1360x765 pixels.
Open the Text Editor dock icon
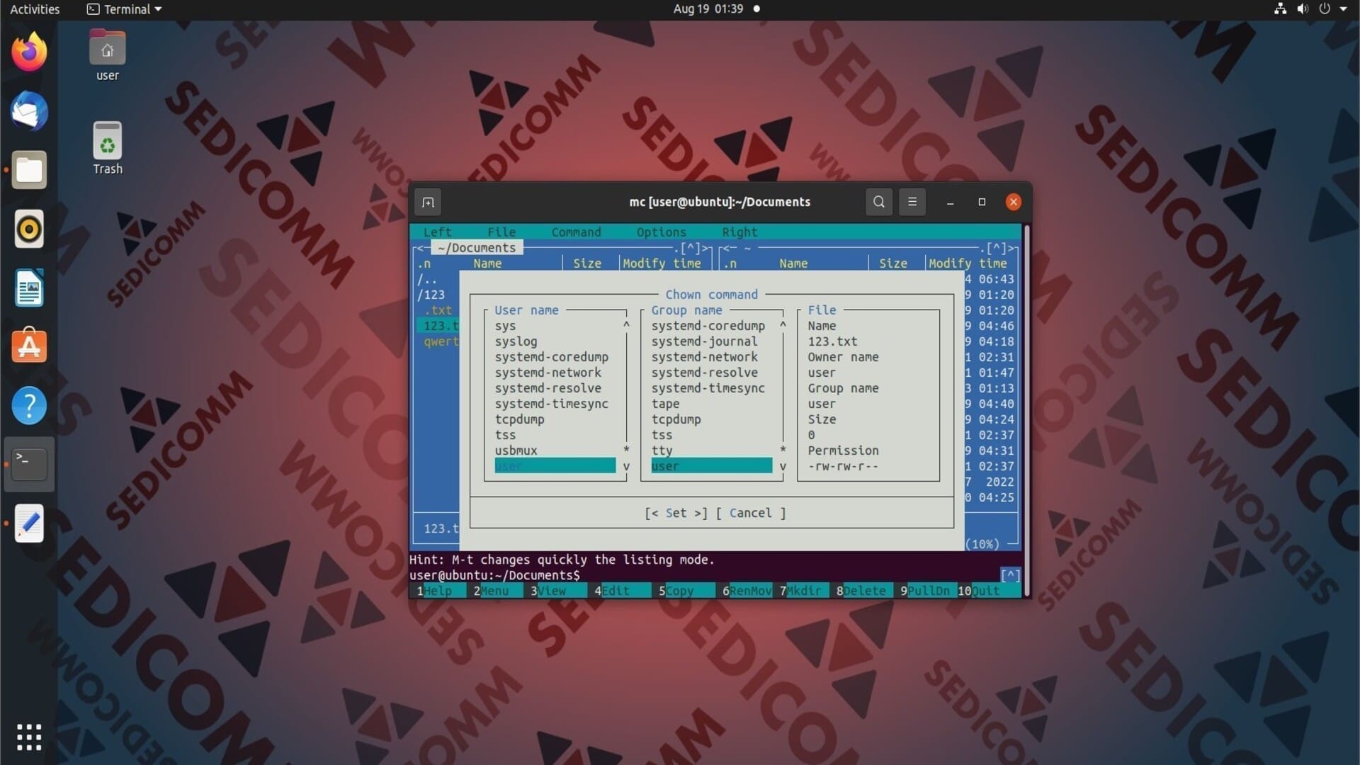click(29, 523)
